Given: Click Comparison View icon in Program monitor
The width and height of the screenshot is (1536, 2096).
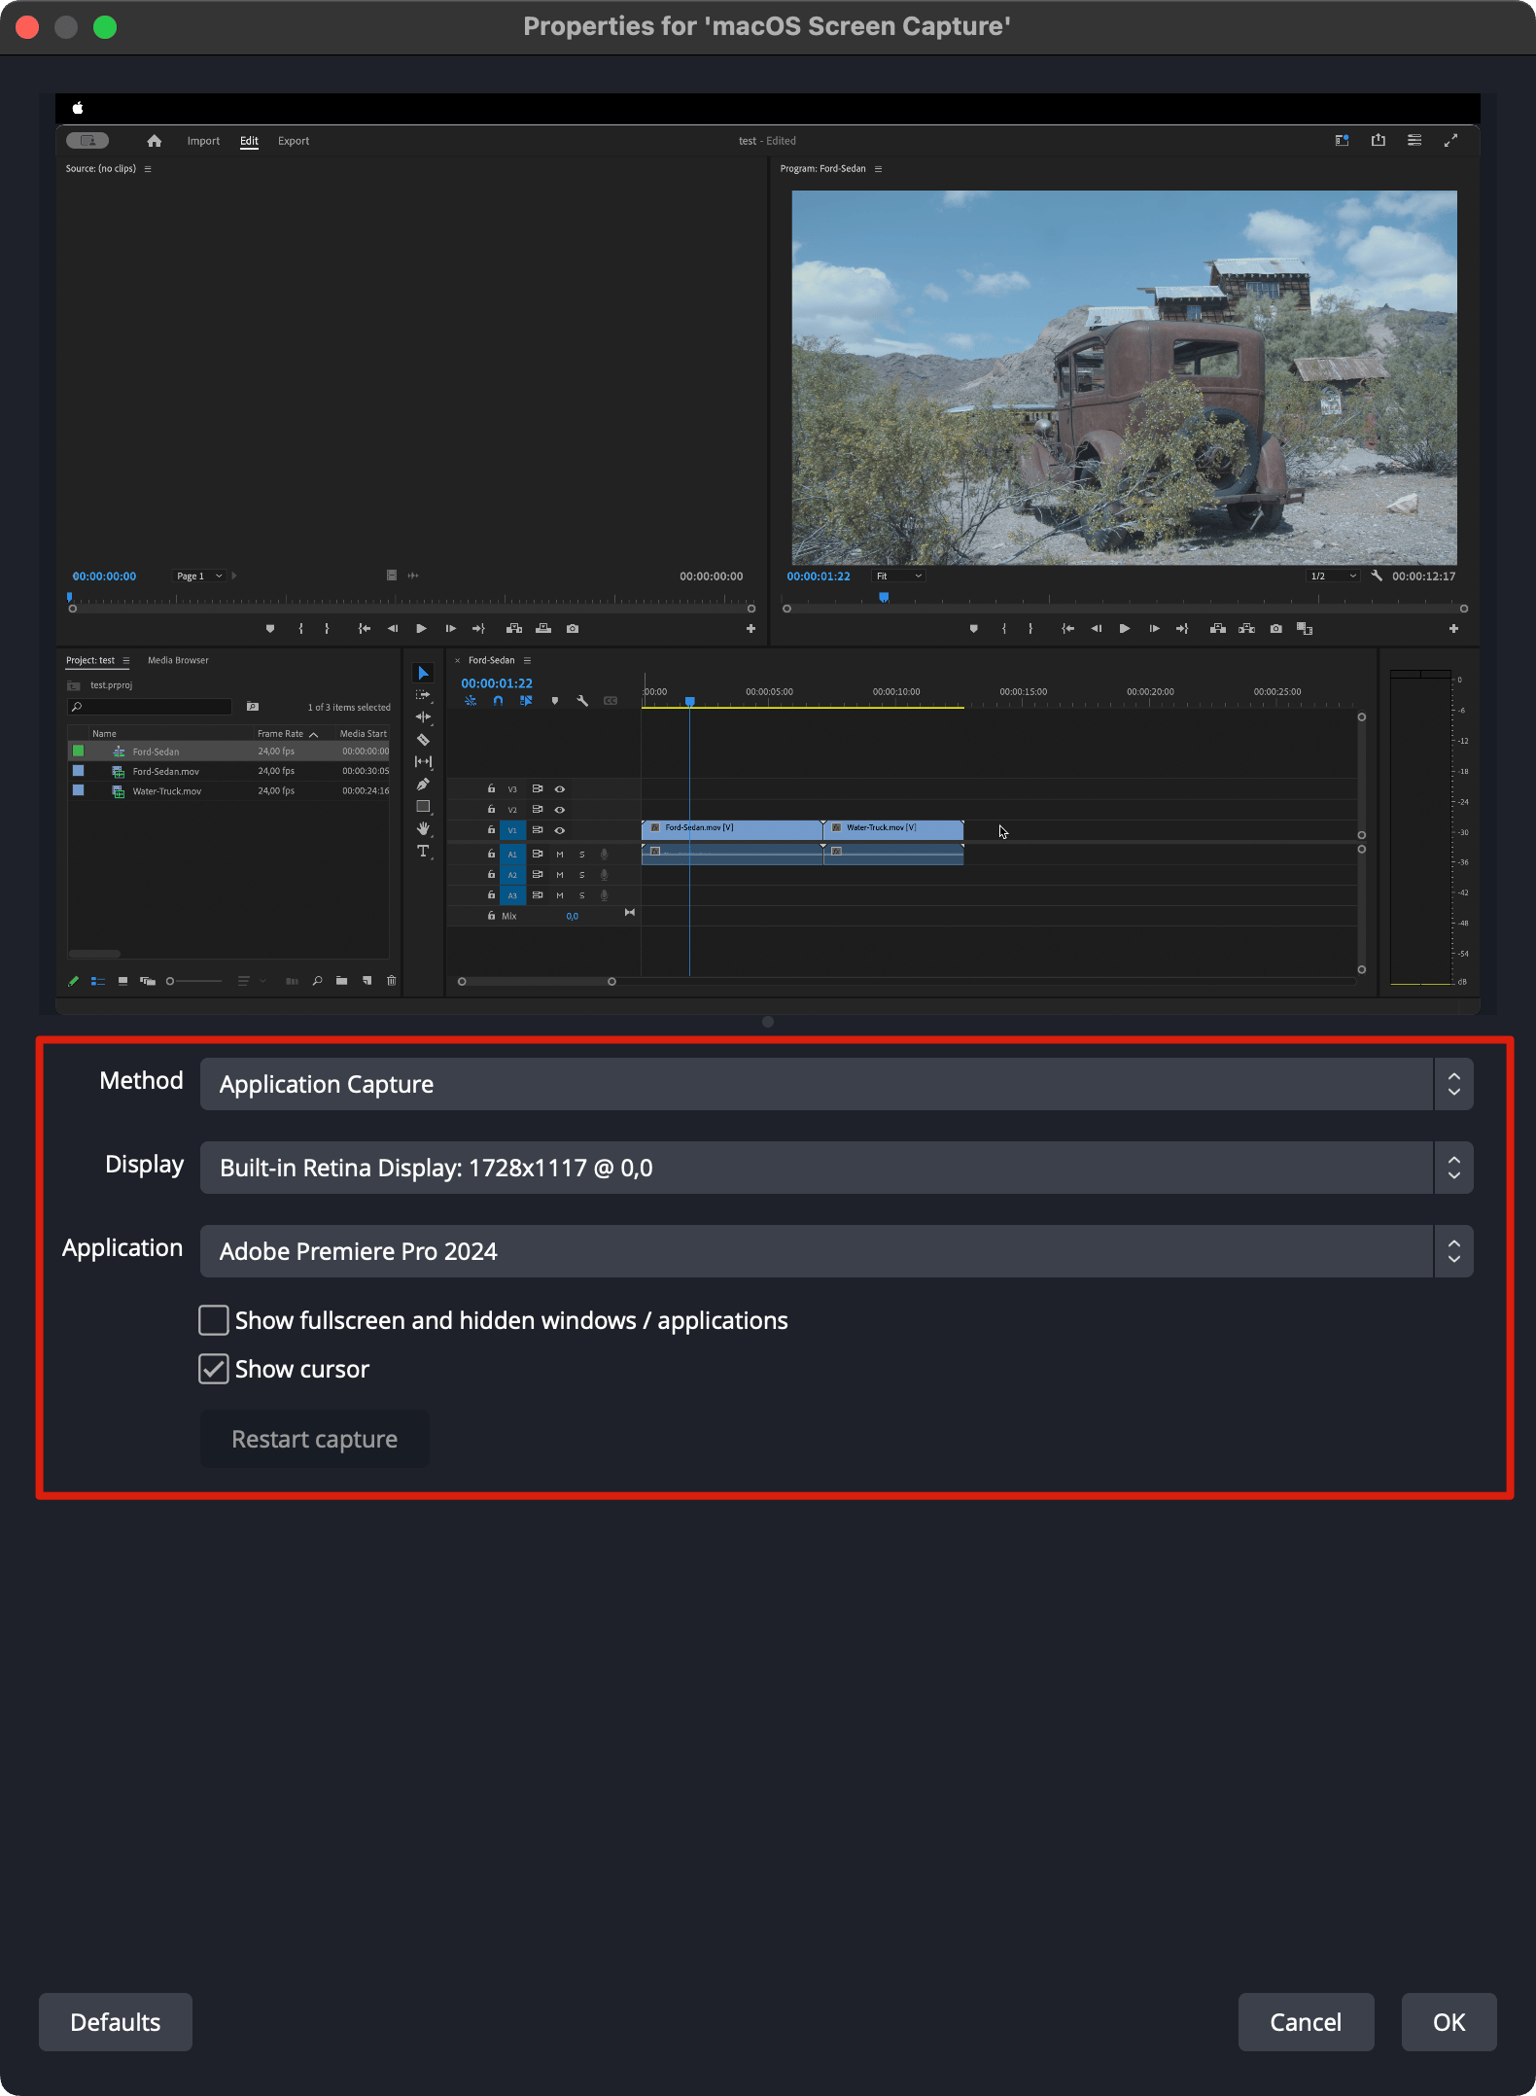Looking at the screenshot, I should pyautogui.click(x=1305, y=629).
